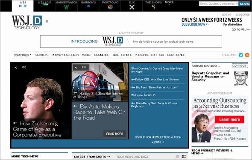Expand the Companies dropdown menu
The image size is (252, 160).
(x=22, y=55)
